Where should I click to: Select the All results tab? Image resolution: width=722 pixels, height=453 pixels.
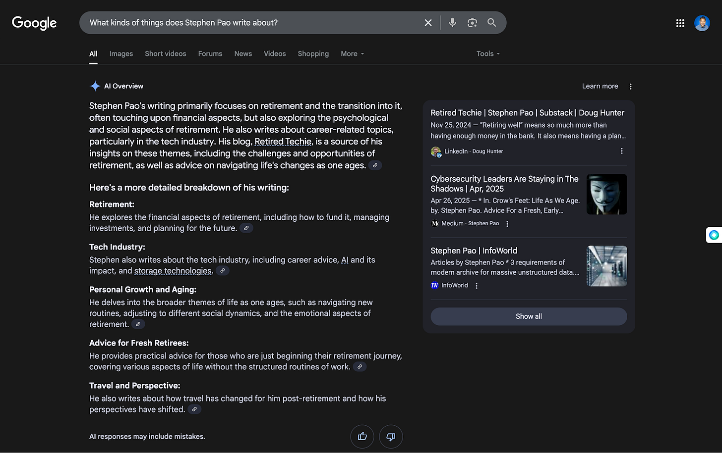(93, 53)
